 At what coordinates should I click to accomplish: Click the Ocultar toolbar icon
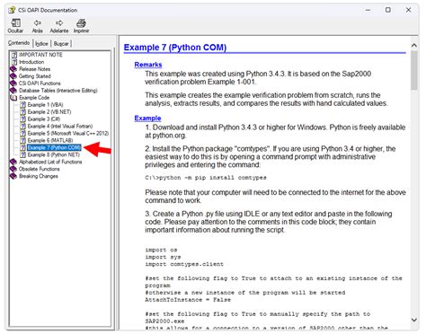15,26
